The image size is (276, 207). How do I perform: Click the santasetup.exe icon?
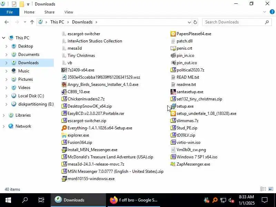click(x=173, y=92)
